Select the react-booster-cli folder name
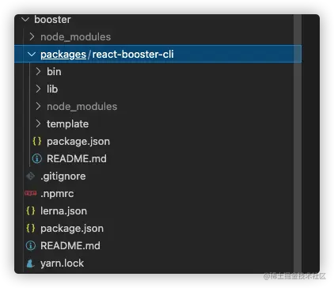This screenshot has height=288, width=334. [x=133, y=54]
